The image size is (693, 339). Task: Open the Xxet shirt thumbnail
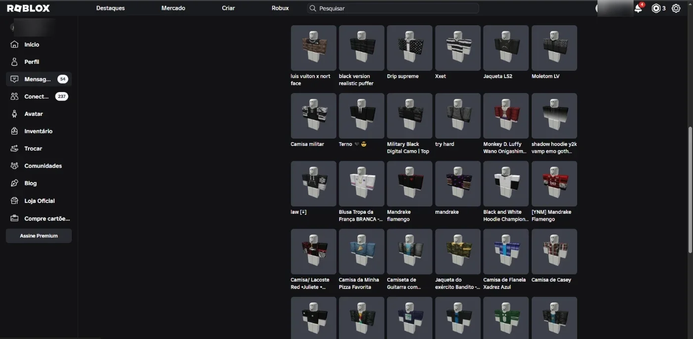coord(458,48)
